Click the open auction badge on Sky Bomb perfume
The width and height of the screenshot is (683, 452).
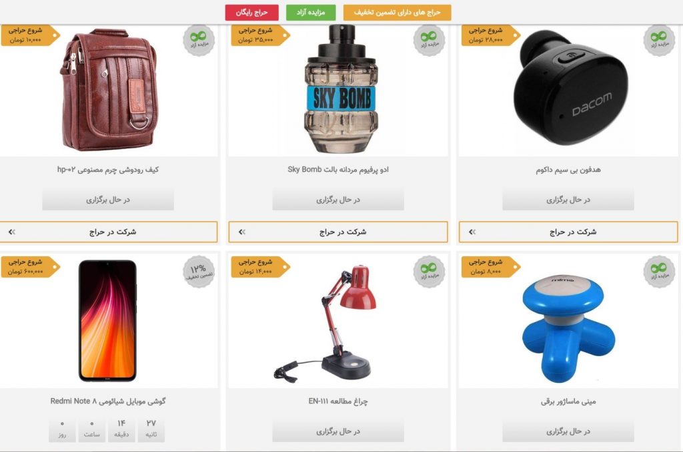point(429,41)
